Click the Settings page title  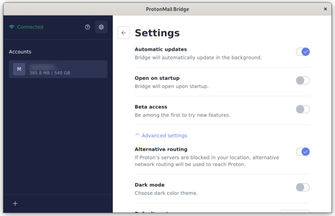pos(157,33)
